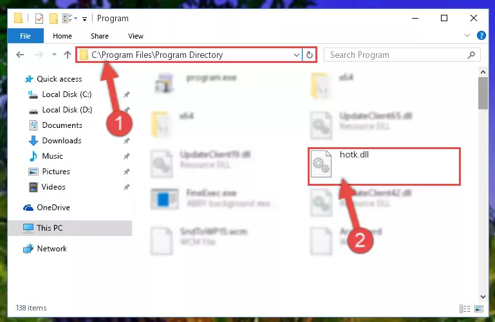Click the pin icon next to Local Disk (C:)
This screenshot has height=322, width=495.
(127, 94)
